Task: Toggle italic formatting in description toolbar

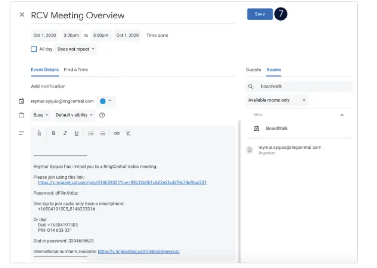Action: [65, 133]
